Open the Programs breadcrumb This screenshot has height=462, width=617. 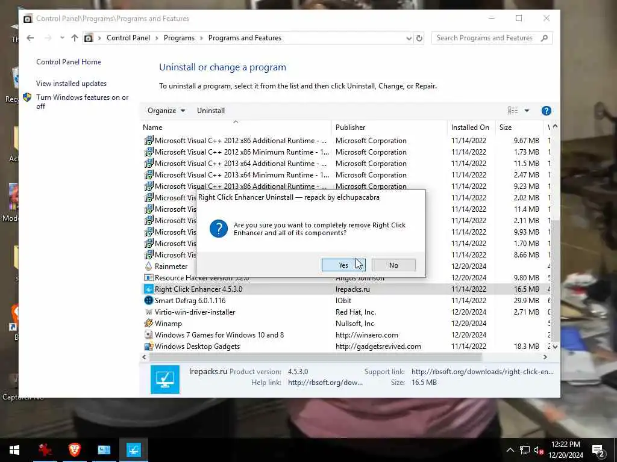[179, 38]
